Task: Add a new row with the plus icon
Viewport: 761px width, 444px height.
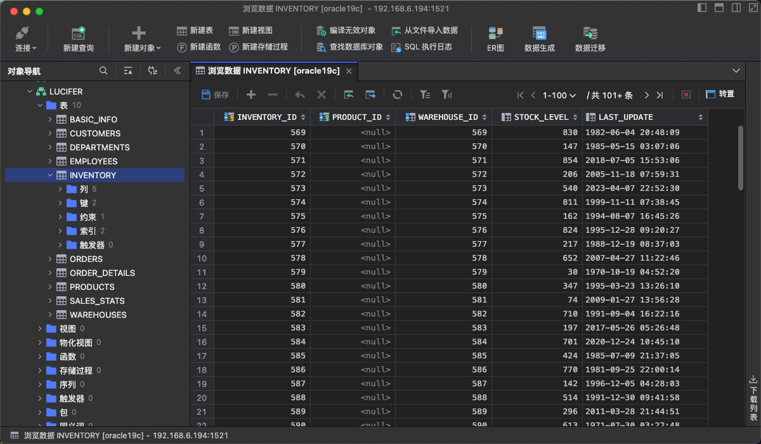Action: 250,94
